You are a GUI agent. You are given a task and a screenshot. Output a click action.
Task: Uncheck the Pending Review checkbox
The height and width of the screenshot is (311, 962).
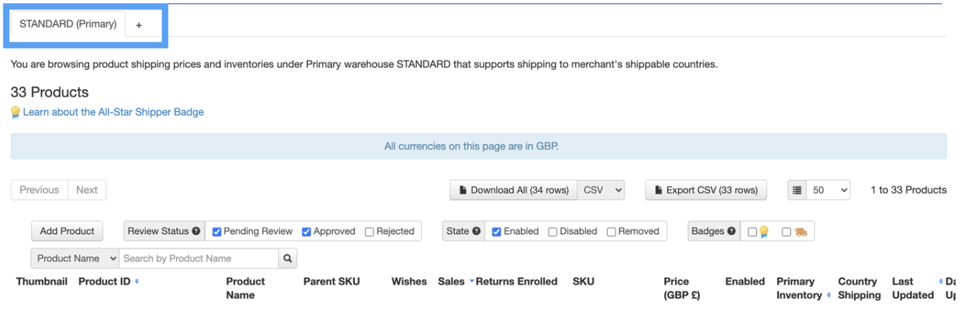tap(217, 232)
